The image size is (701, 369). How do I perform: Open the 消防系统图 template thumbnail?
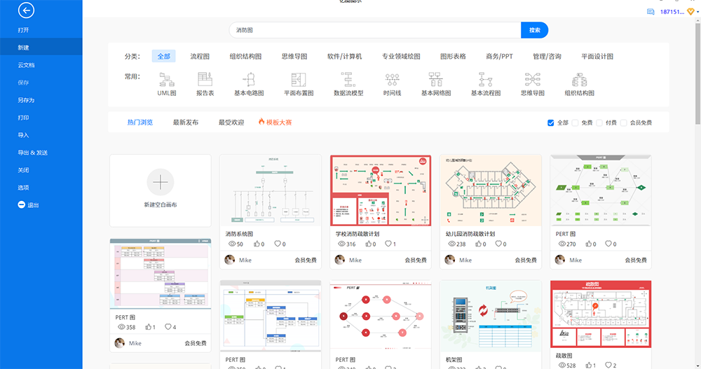point(271,190)
